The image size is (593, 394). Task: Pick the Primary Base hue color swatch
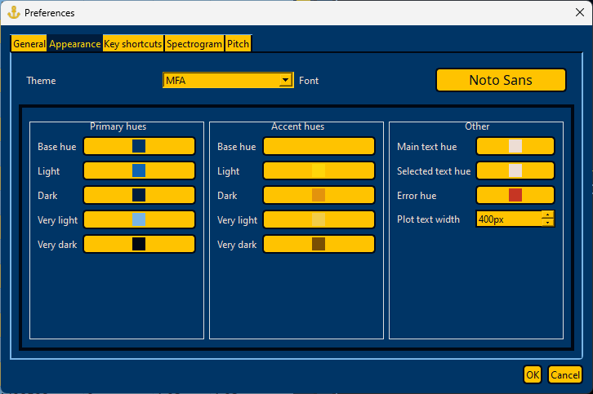coord(139,146)
